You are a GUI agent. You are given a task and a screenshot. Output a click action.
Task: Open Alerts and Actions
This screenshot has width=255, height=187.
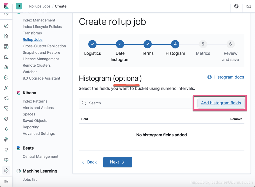[38, 108]
